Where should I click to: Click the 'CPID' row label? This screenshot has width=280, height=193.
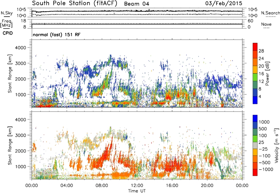point(8,33)
